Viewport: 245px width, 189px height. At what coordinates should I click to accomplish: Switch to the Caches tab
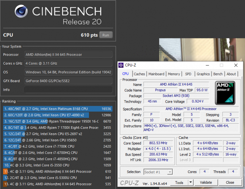[x=139, y=74]
